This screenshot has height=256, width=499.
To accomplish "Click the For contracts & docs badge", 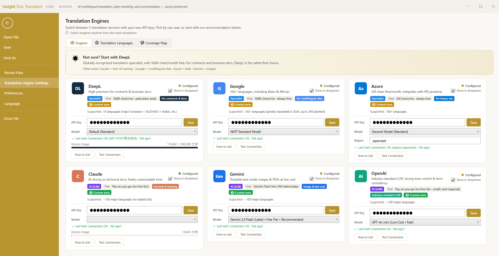I will coord(174,99).
